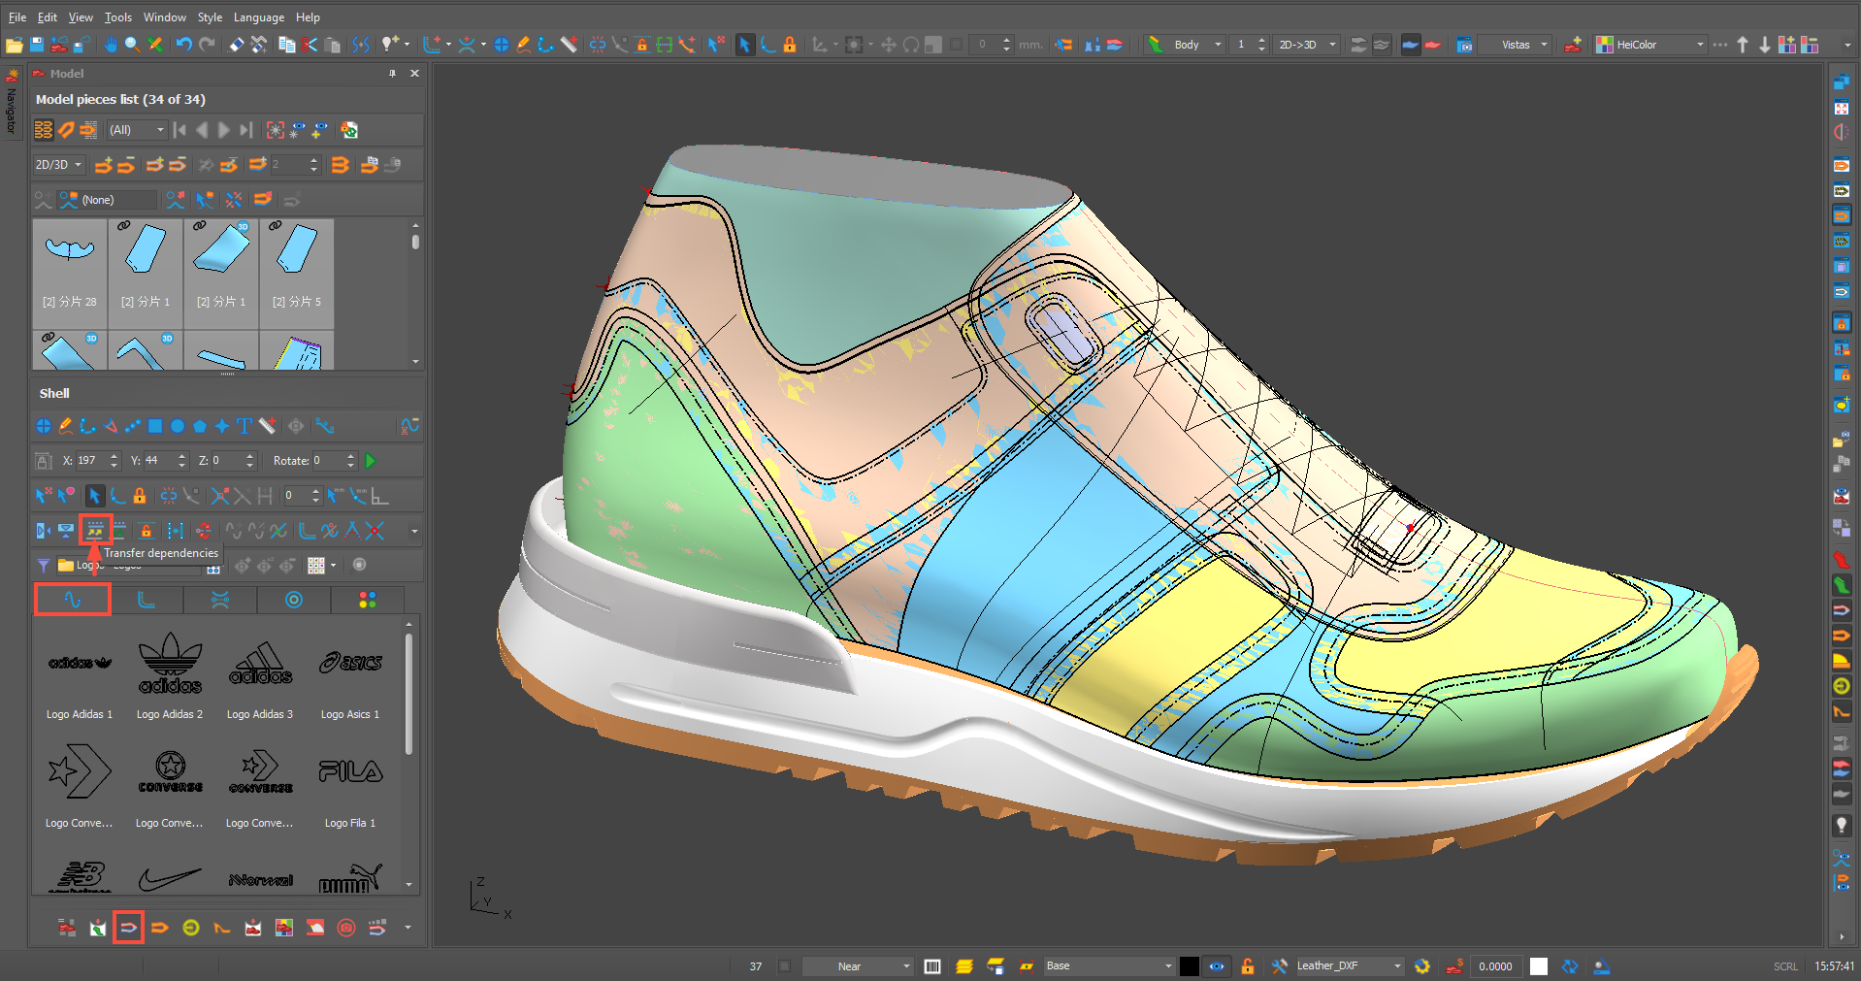Click the save floppy disk icon
Viewport: 1861px width, 981px height.
(37, 45)
